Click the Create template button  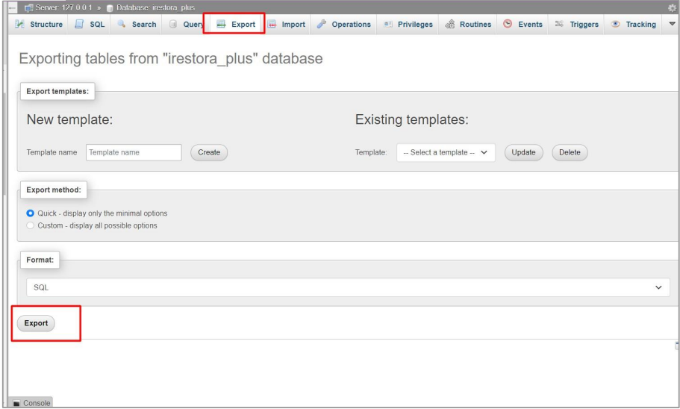coord(209,152)
